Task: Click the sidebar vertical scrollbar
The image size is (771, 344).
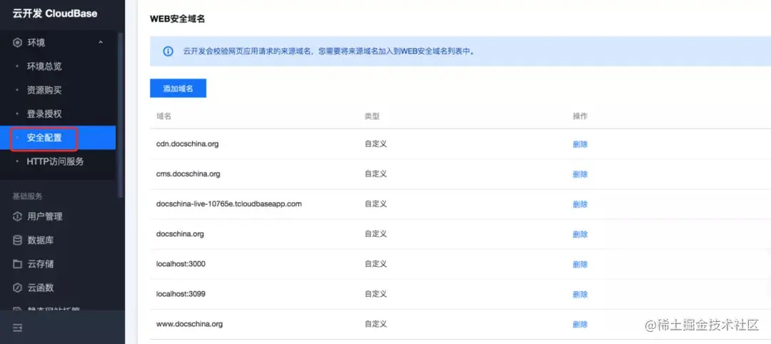Action: click(x=121, y=114)
